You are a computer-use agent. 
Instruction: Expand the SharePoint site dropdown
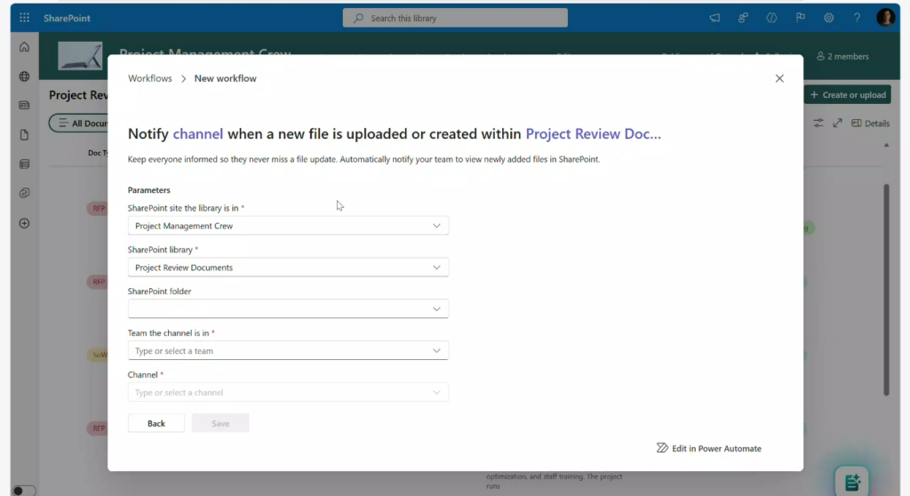pos(288,226)
